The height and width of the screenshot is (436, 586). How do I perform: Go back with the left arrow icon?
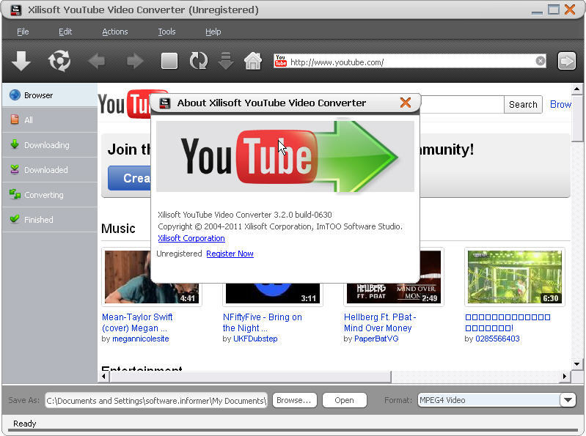point(97,61)
